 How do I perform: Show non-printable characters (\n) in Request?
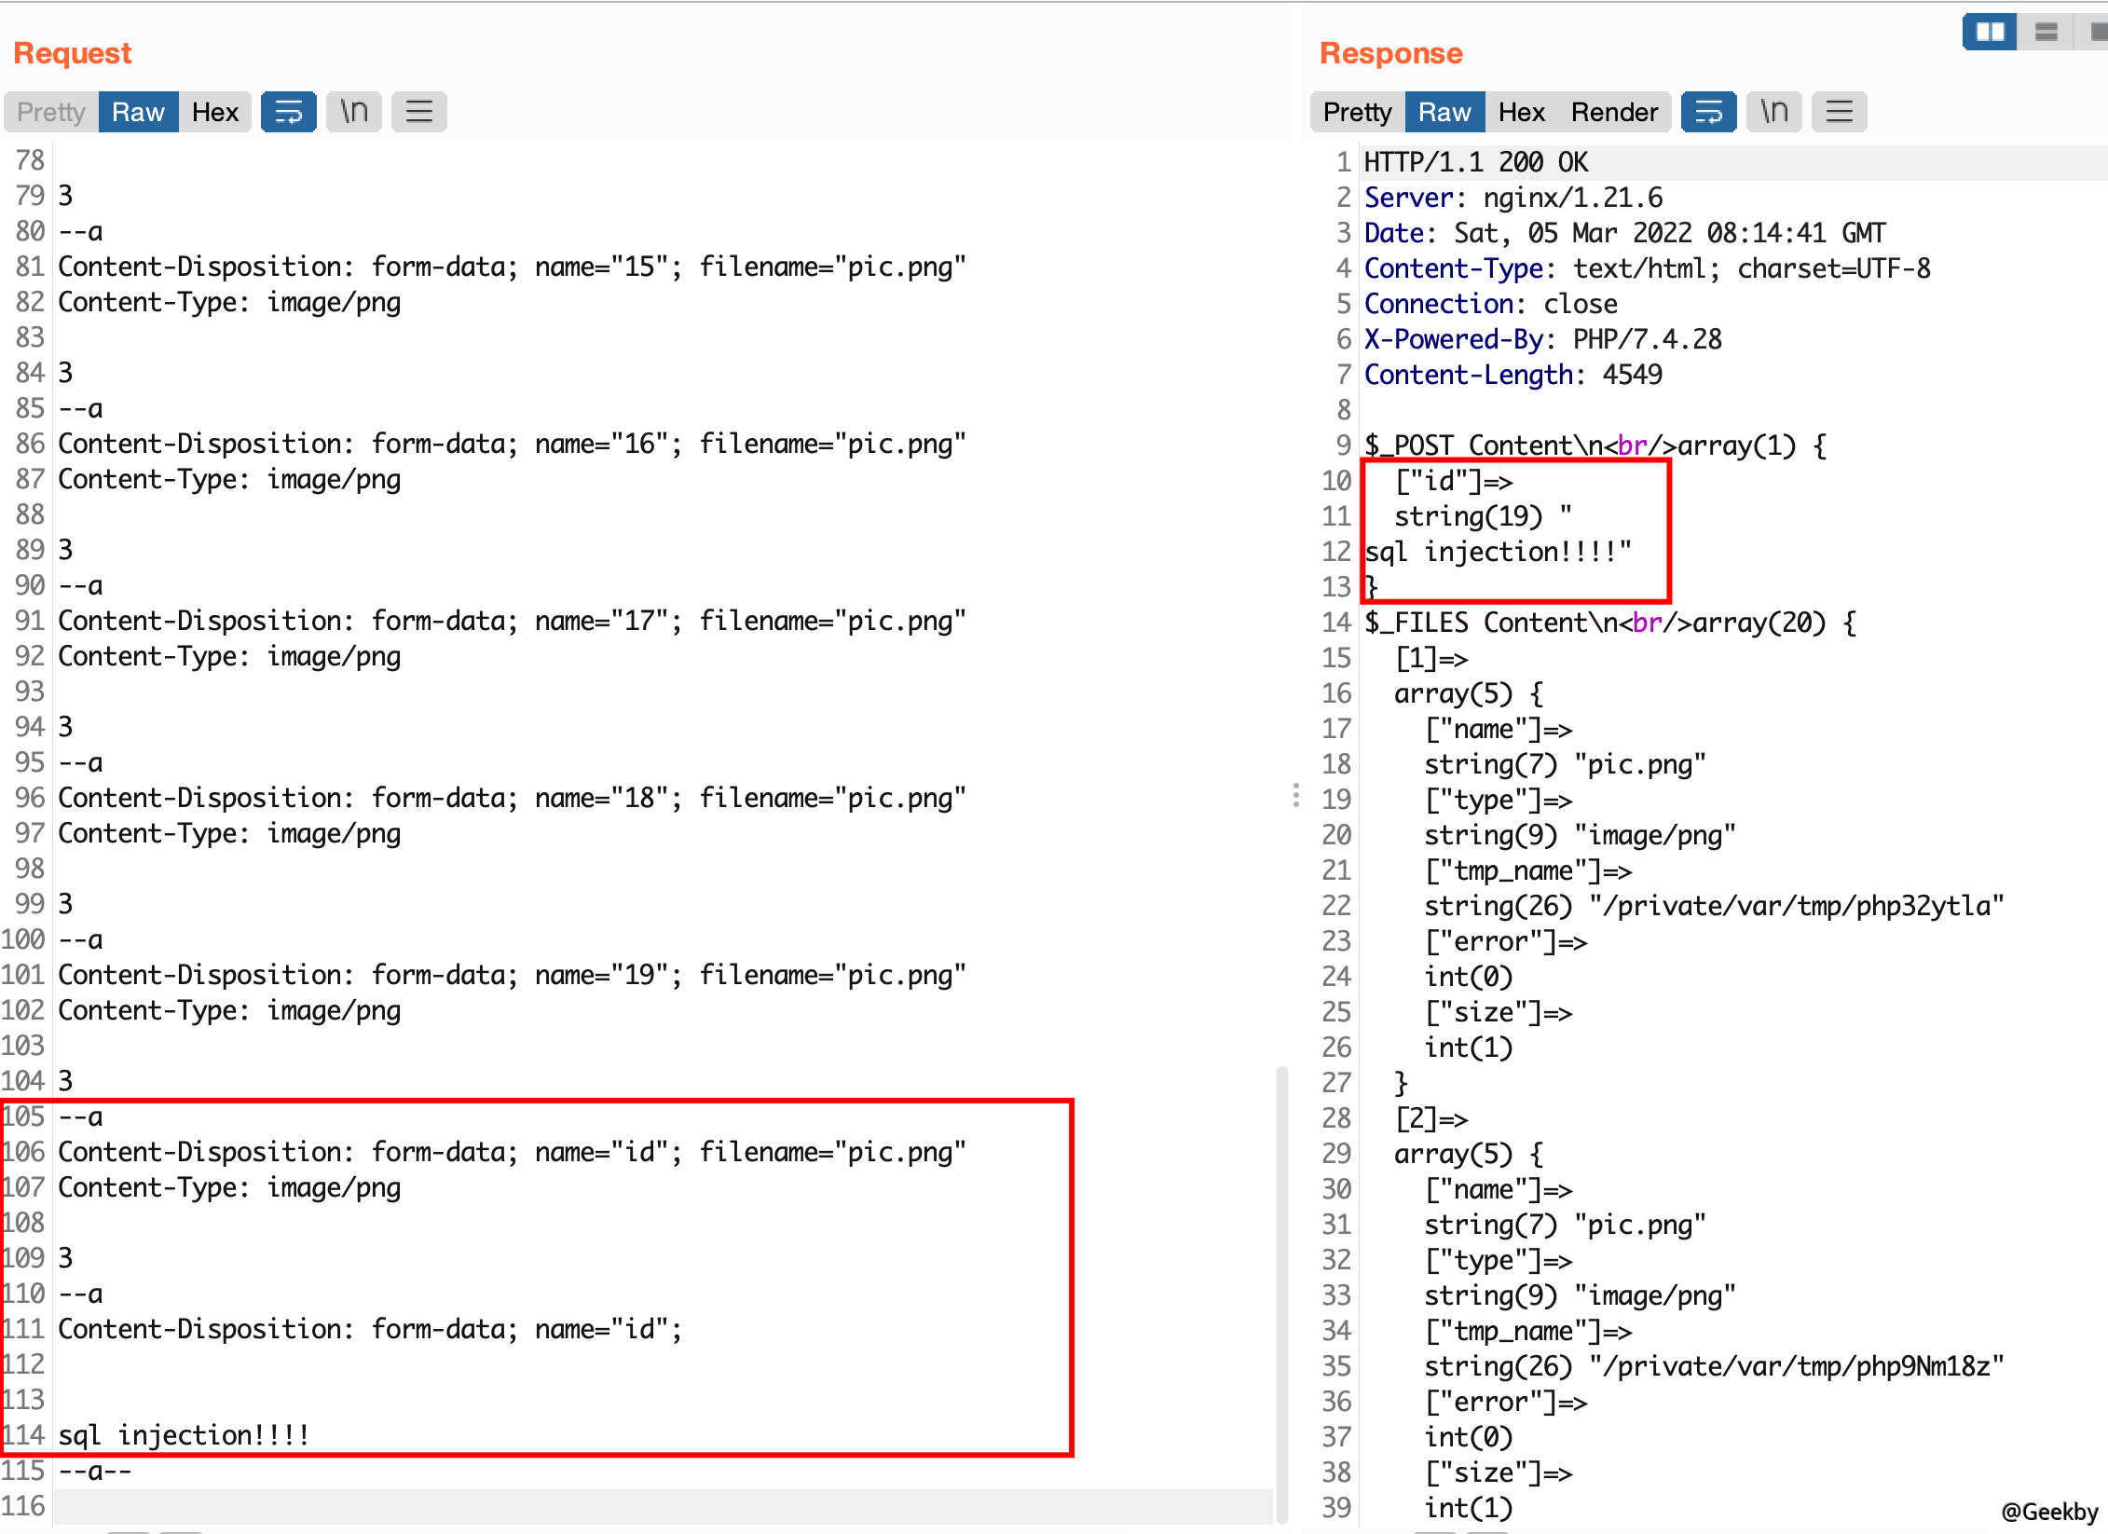[354, 112]
